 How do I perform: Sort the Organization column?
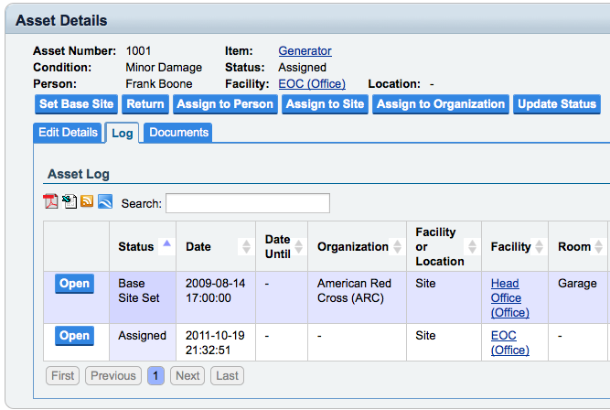397,246
